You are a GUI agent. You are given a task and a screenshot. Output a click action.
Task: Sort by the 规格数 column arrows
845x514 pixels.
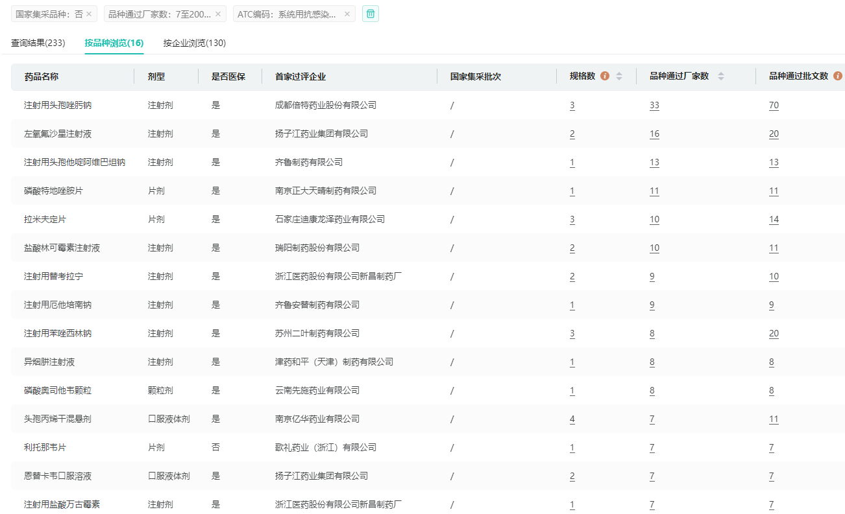tap(619, 76)
